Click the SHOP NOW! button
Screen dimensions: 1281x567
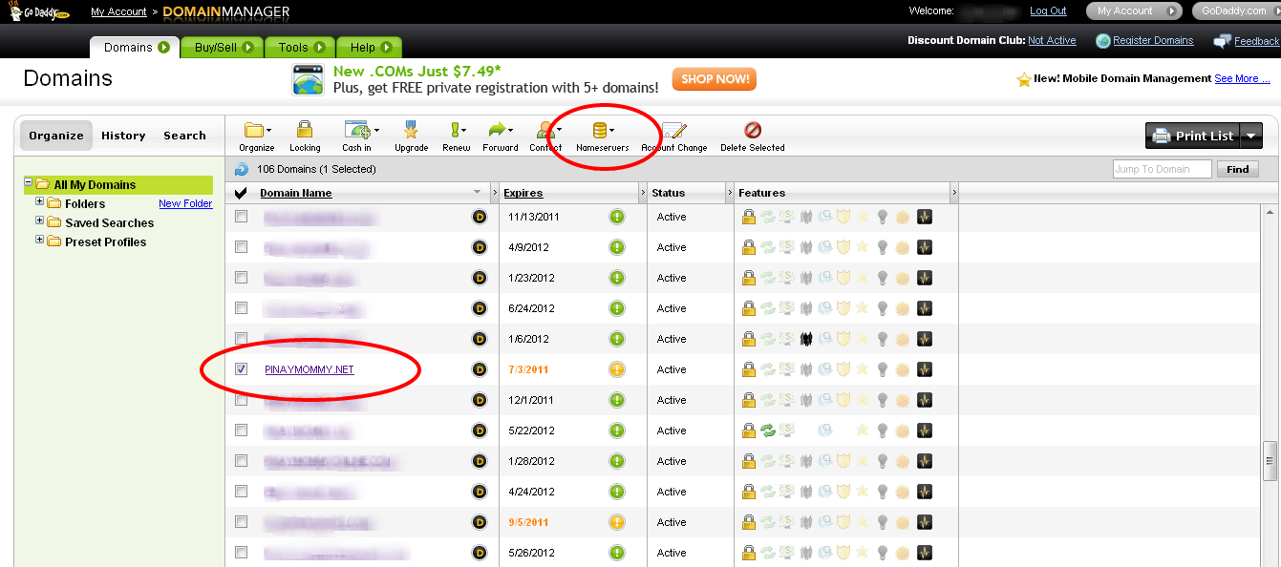[715, 79]
